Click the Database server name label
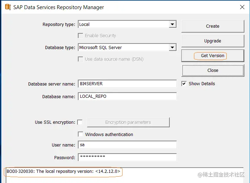250x183 pixels. click(x=51, y=84)
